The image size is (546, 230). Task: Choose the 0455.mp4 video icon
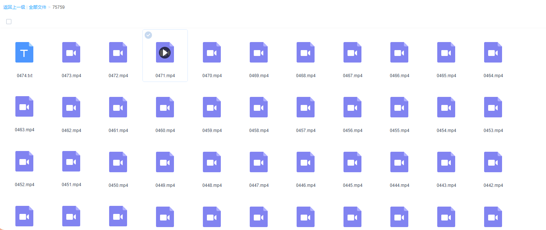[399, 107]
